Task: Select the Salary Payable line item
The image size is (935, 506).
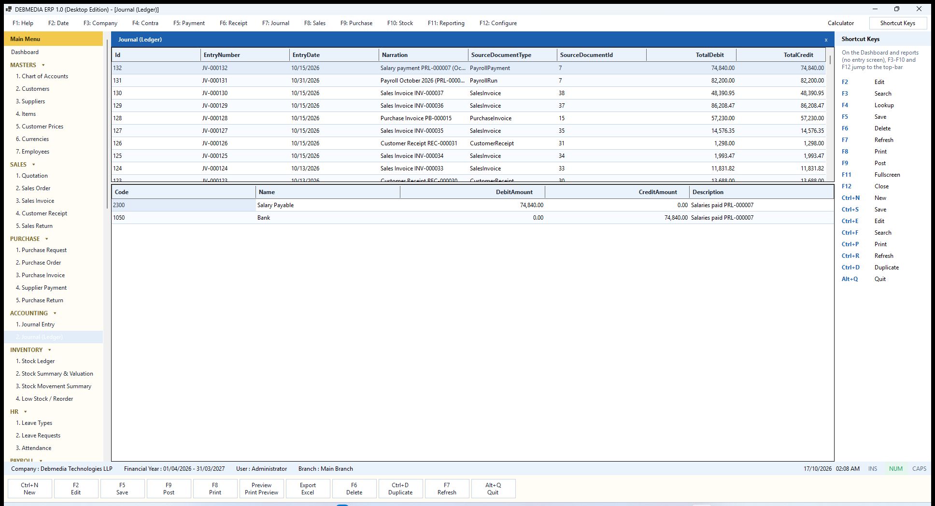Action: tap(472, 205)
